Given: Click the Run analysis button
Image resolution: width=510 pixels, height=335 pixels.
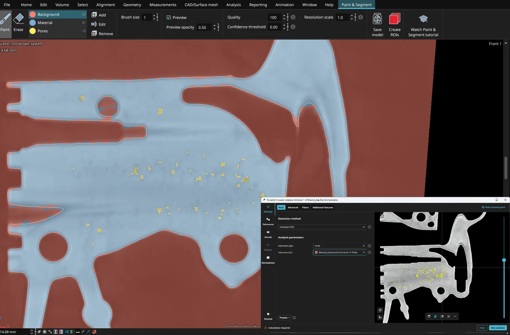Looking at the screenshot, I should point(497,328).
